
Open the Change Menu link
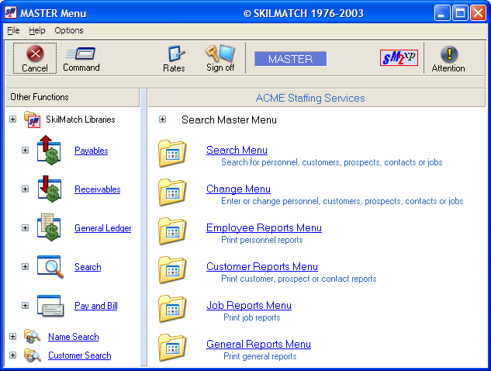(238, 189)
